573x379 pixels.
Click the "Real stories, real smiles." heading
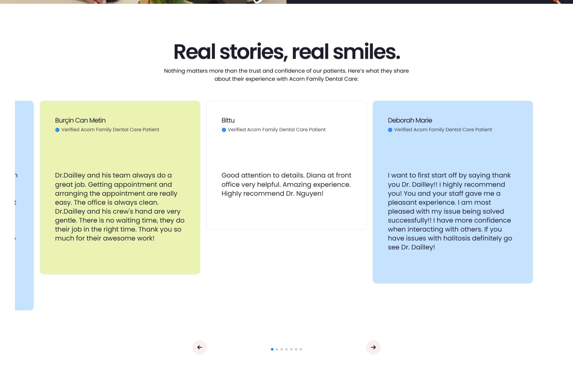tap(286, 52)
